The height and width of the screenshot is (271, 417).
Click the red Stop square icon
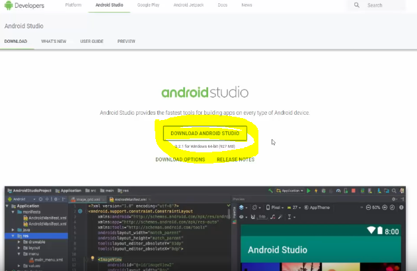point(354,191)
